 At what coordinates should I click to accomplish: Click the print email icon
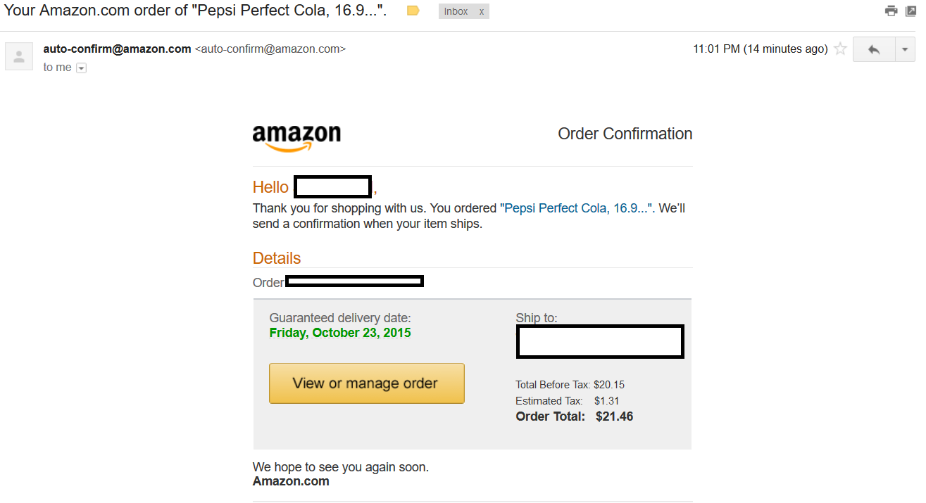click(891, 11)
